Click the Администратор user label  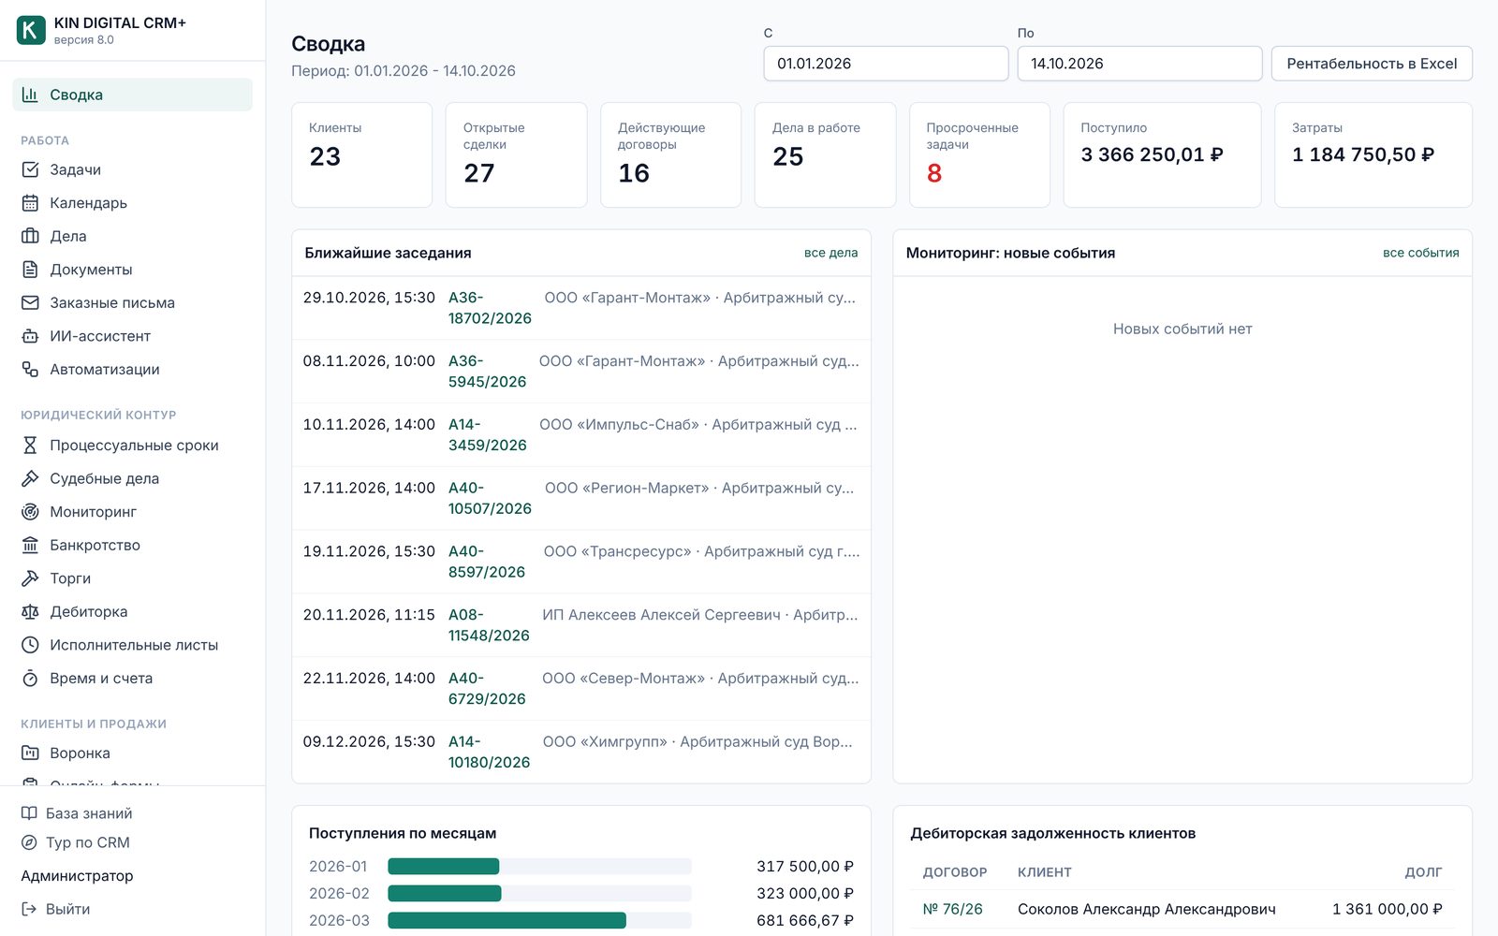pos(77,876)
